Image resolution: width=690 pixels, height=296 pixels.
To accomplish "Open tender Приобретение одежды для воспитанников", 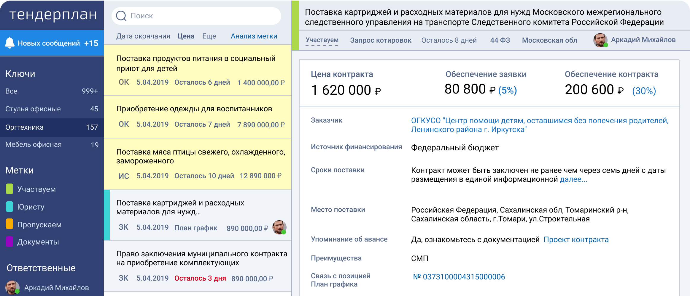I will (x=198, y=117).
